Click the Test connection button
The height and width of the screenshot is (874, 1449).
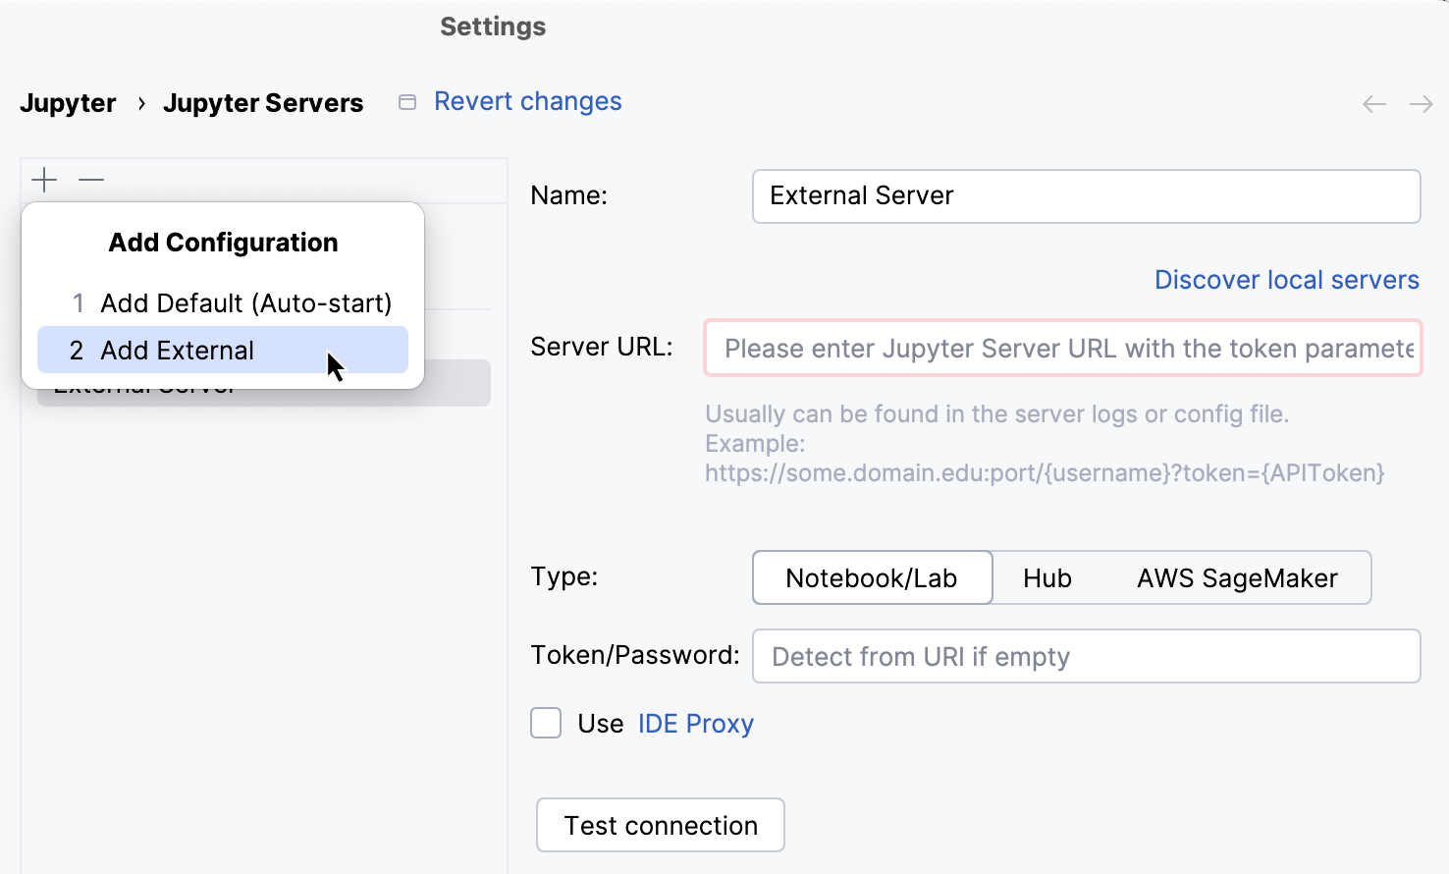660,825
